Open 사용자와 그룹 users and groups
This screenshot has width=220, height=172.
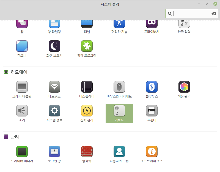point(119,151)
